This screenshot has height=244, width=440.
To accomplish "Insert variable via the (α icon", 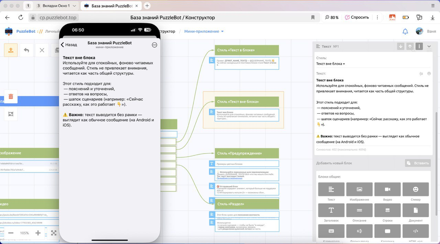I will click(x=421, y=74).
